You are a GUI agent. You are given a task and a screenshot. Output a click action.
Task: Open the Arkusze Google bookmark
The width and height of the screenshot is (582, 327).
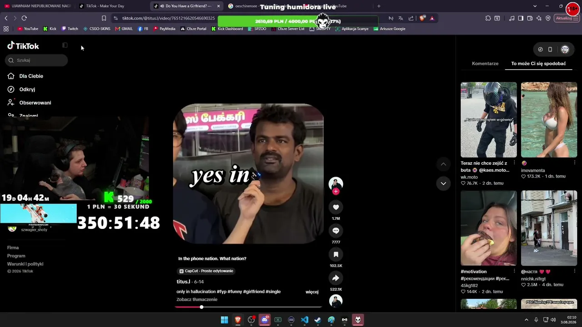(x=389, y=29)
